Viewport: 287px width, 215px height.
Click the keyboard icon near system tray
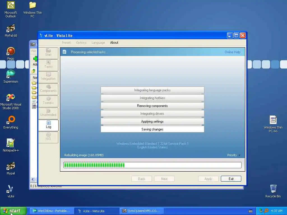click(251, 211)
